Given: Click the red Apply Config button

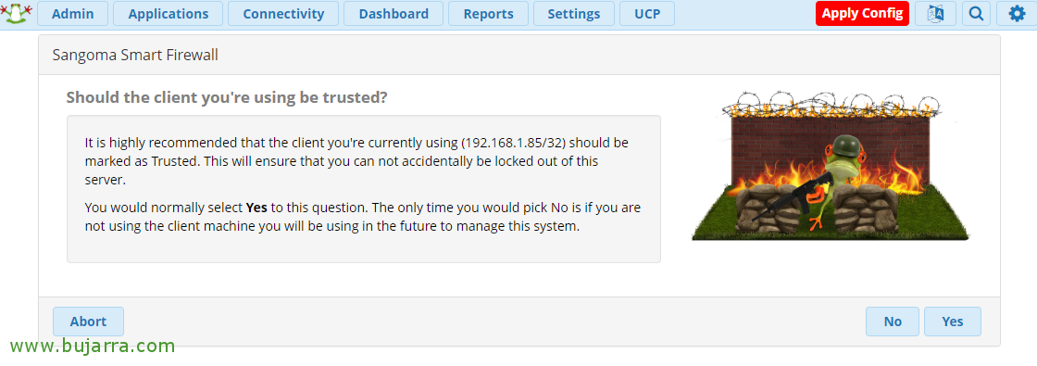Looking at the screenshot, I should [862, 14].
